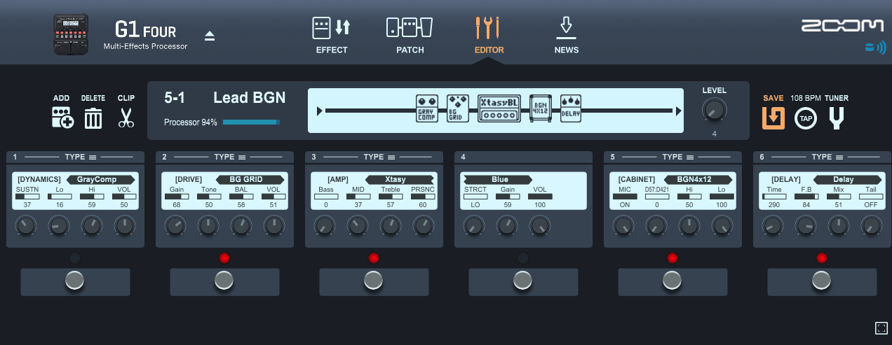Click the Blue Gain knob
Screen dimensions: 892x345
(x=507, y=225)
